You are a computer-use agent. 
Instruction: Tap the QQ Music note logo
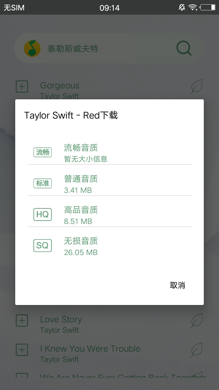pyautogui.click(x=32, y=48)
